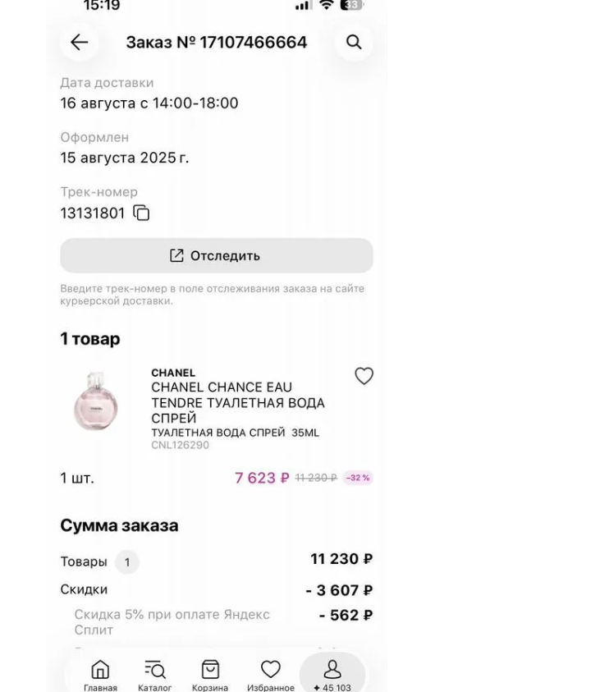This screenshot has height=692, width=609.
Task: Tap the discounted price 7 623 ₽
Action: coord(262,478)
